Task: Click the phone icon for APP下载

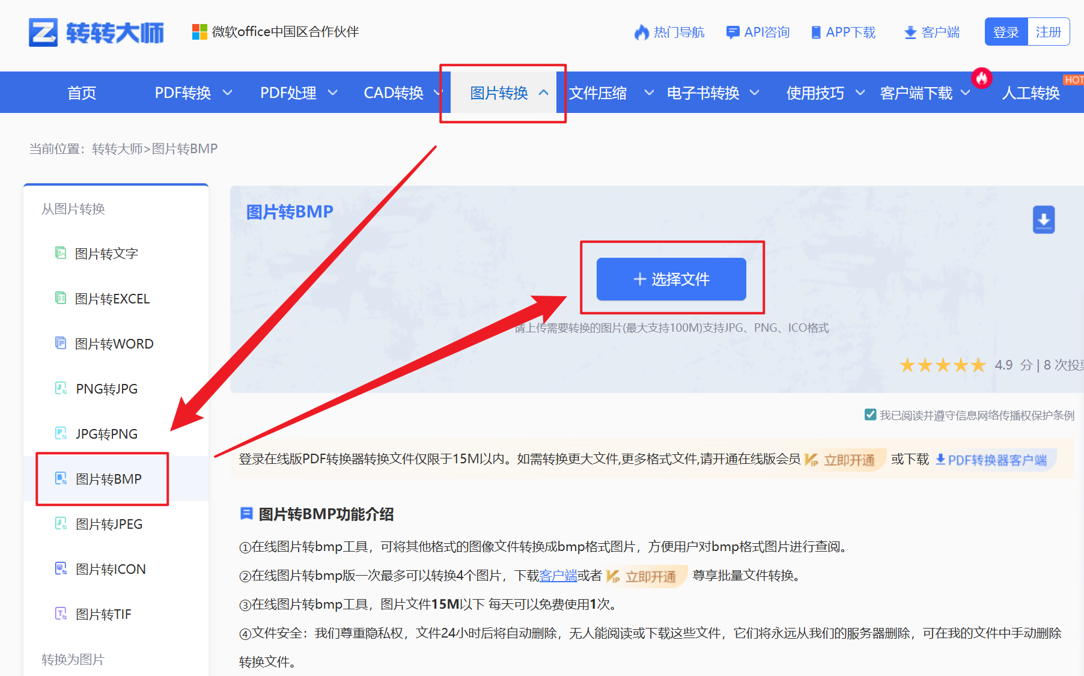Action: tap(816, 32)
